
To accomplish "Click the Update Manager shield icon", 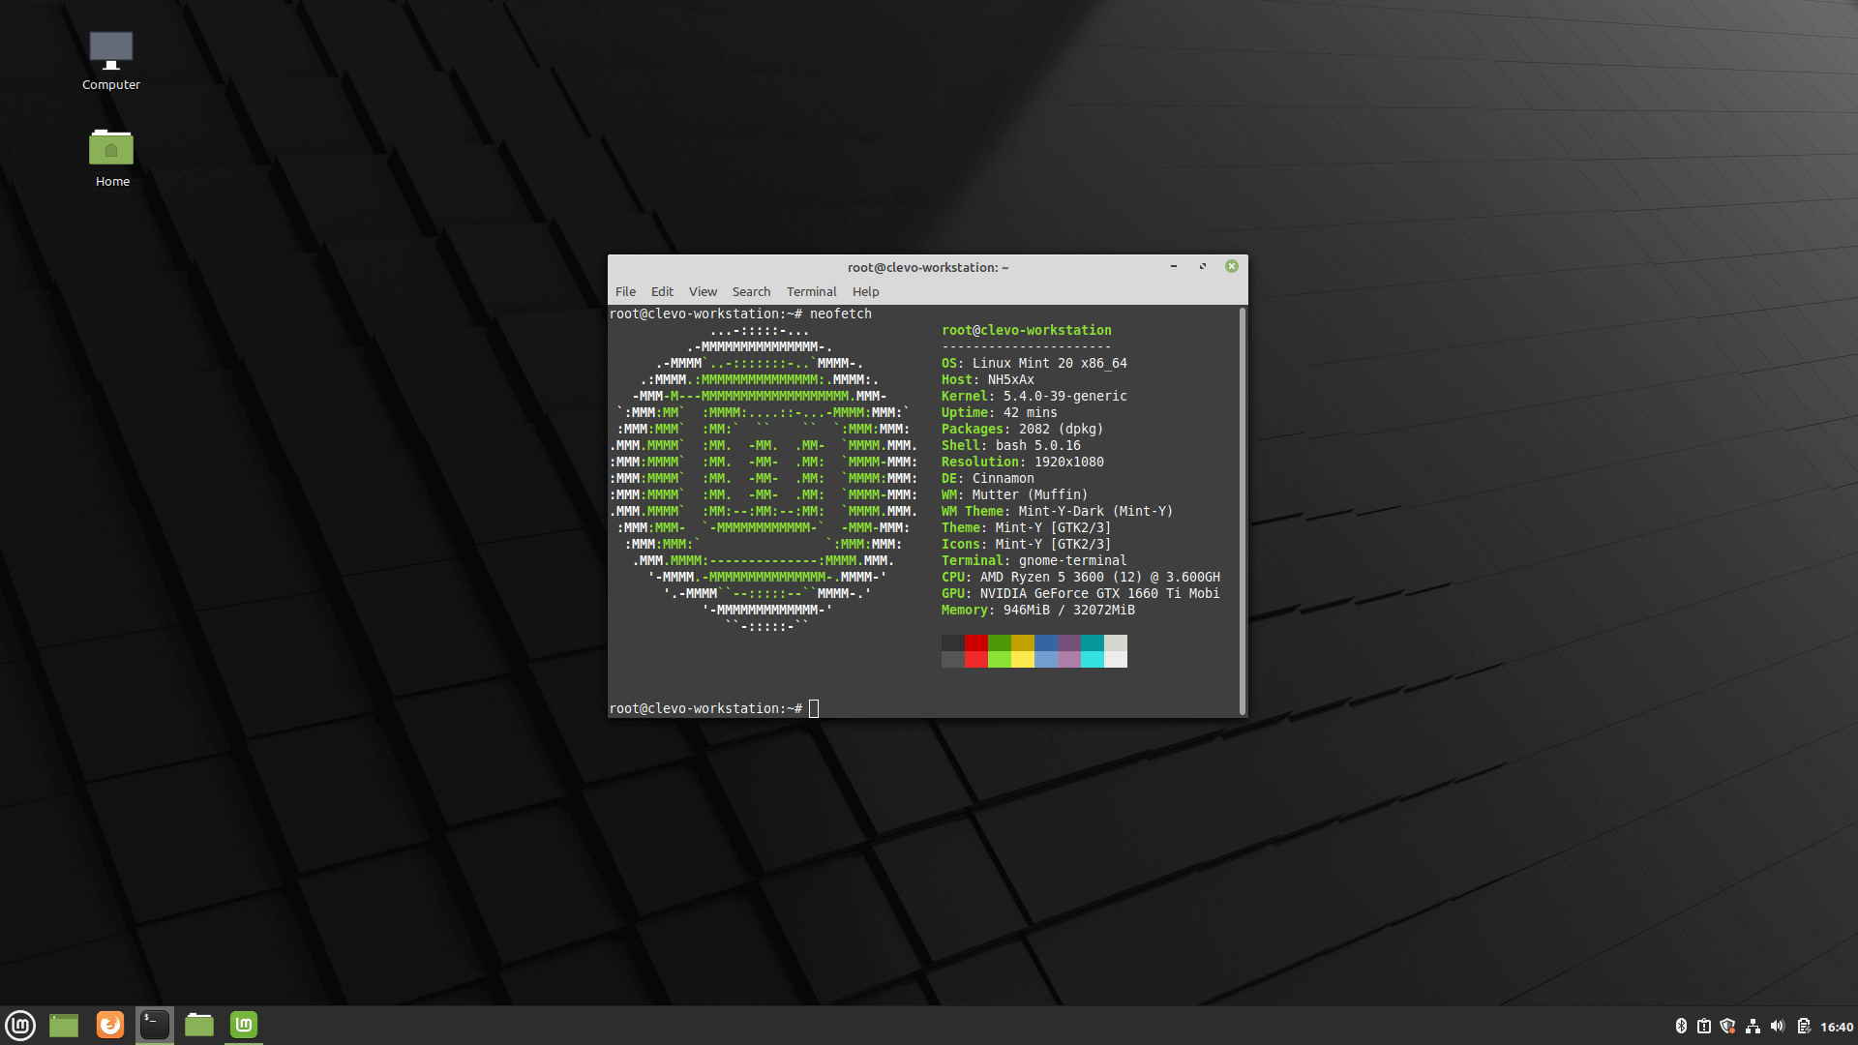I will click(1727, 1026).
